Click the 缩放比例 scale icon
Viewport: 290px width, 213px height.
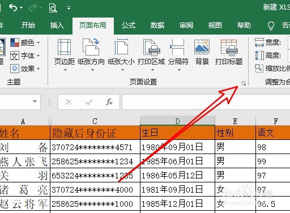click(259, 69)
